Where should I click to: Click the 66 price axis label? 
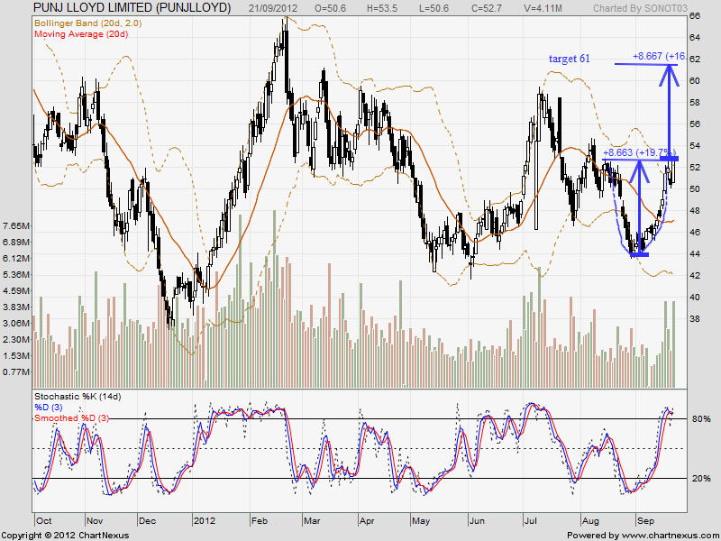(695, 16)
